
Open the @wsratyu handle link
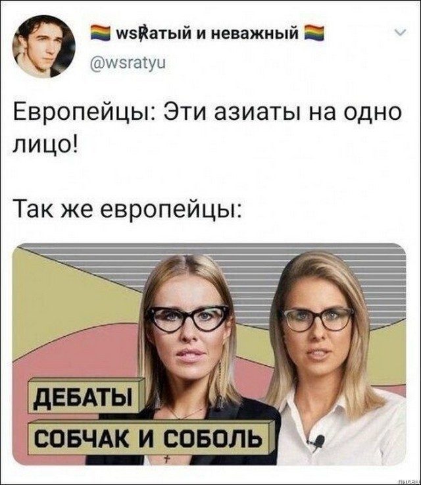click(x=128, y=63)
